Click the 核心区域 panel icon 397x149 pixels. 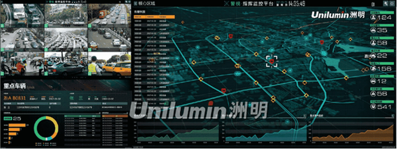(136, 4)
